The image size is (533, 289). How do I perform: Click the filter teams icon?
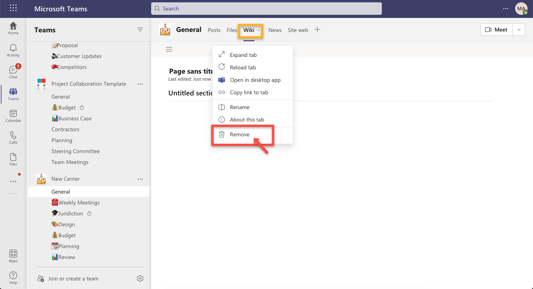point(140,30)
